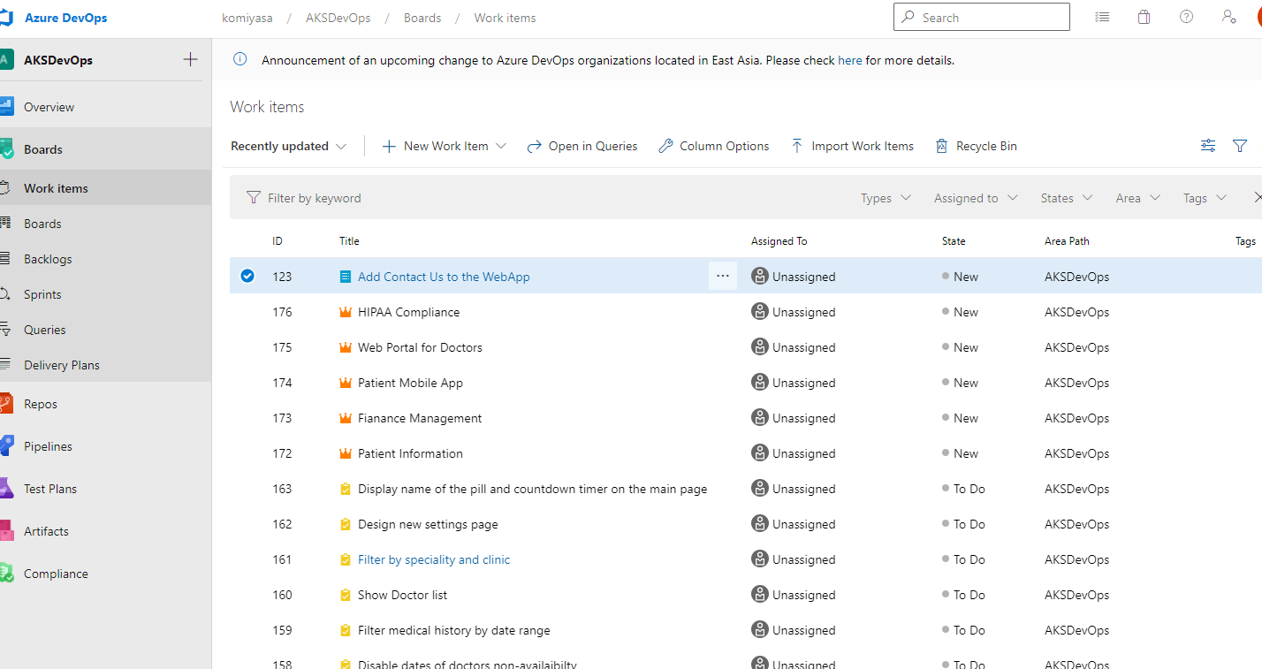Click komiyasa breadcrumb
Viewport: 1262px width, 669px height.
[x=247, y=18]
